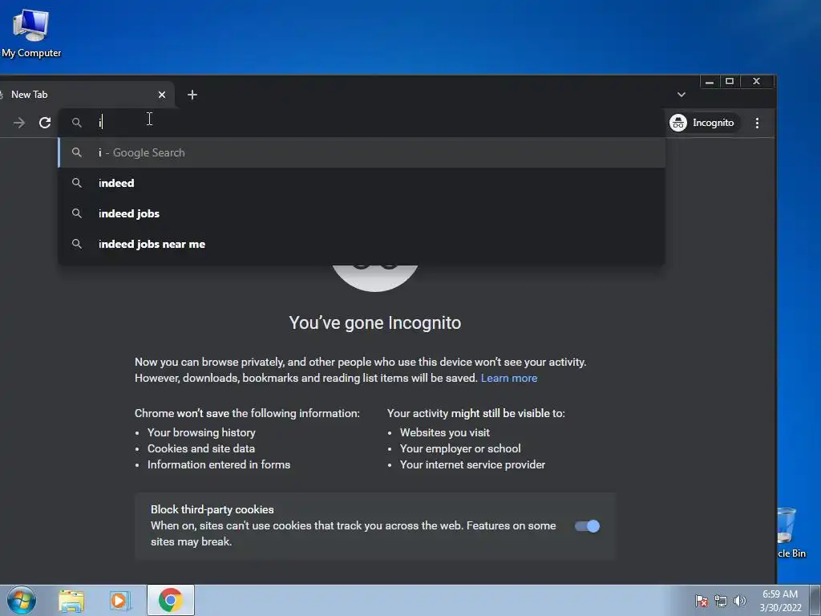Click the Show desktop strip on the taskbar
Viewport: 821px width, 616px height.
coord(815,600)
